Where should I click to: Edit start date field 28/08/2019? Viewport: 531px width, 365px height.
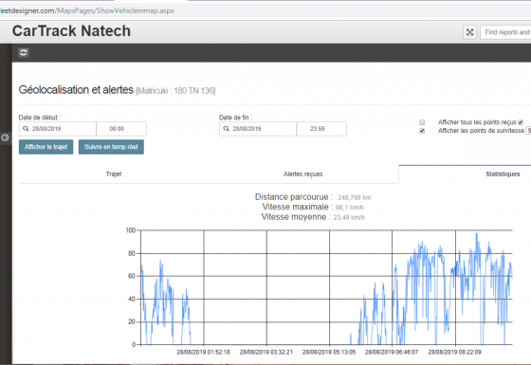58,129
